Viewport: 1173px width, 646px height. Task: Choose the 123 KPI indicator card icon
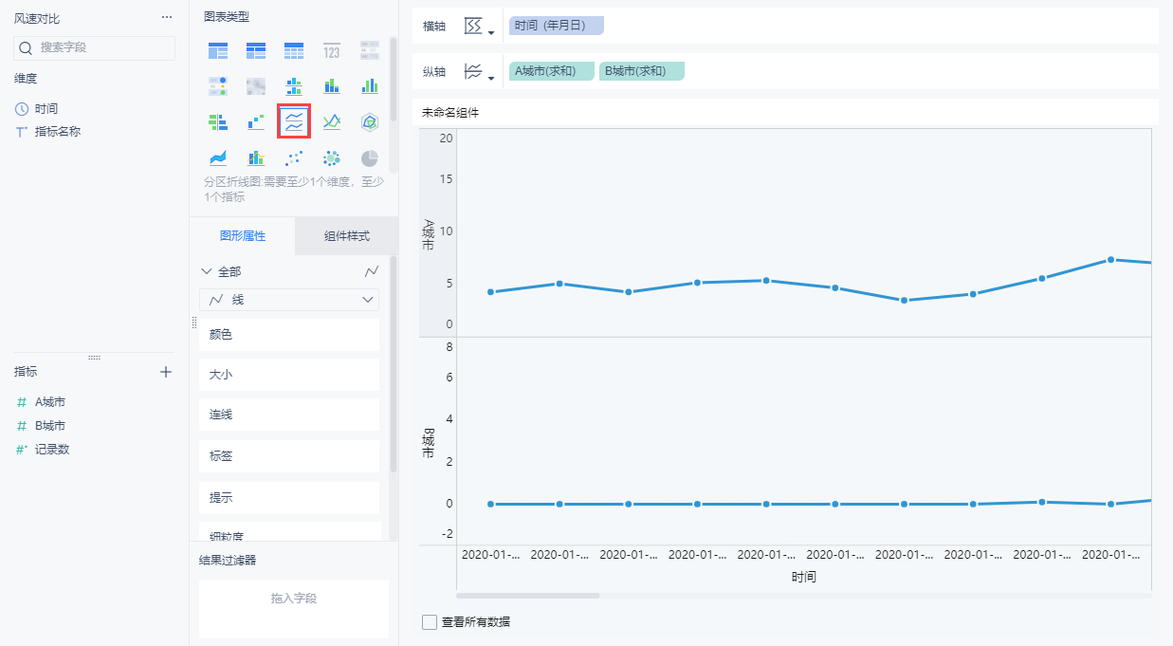pyautogui.click(x=332, y=50)
